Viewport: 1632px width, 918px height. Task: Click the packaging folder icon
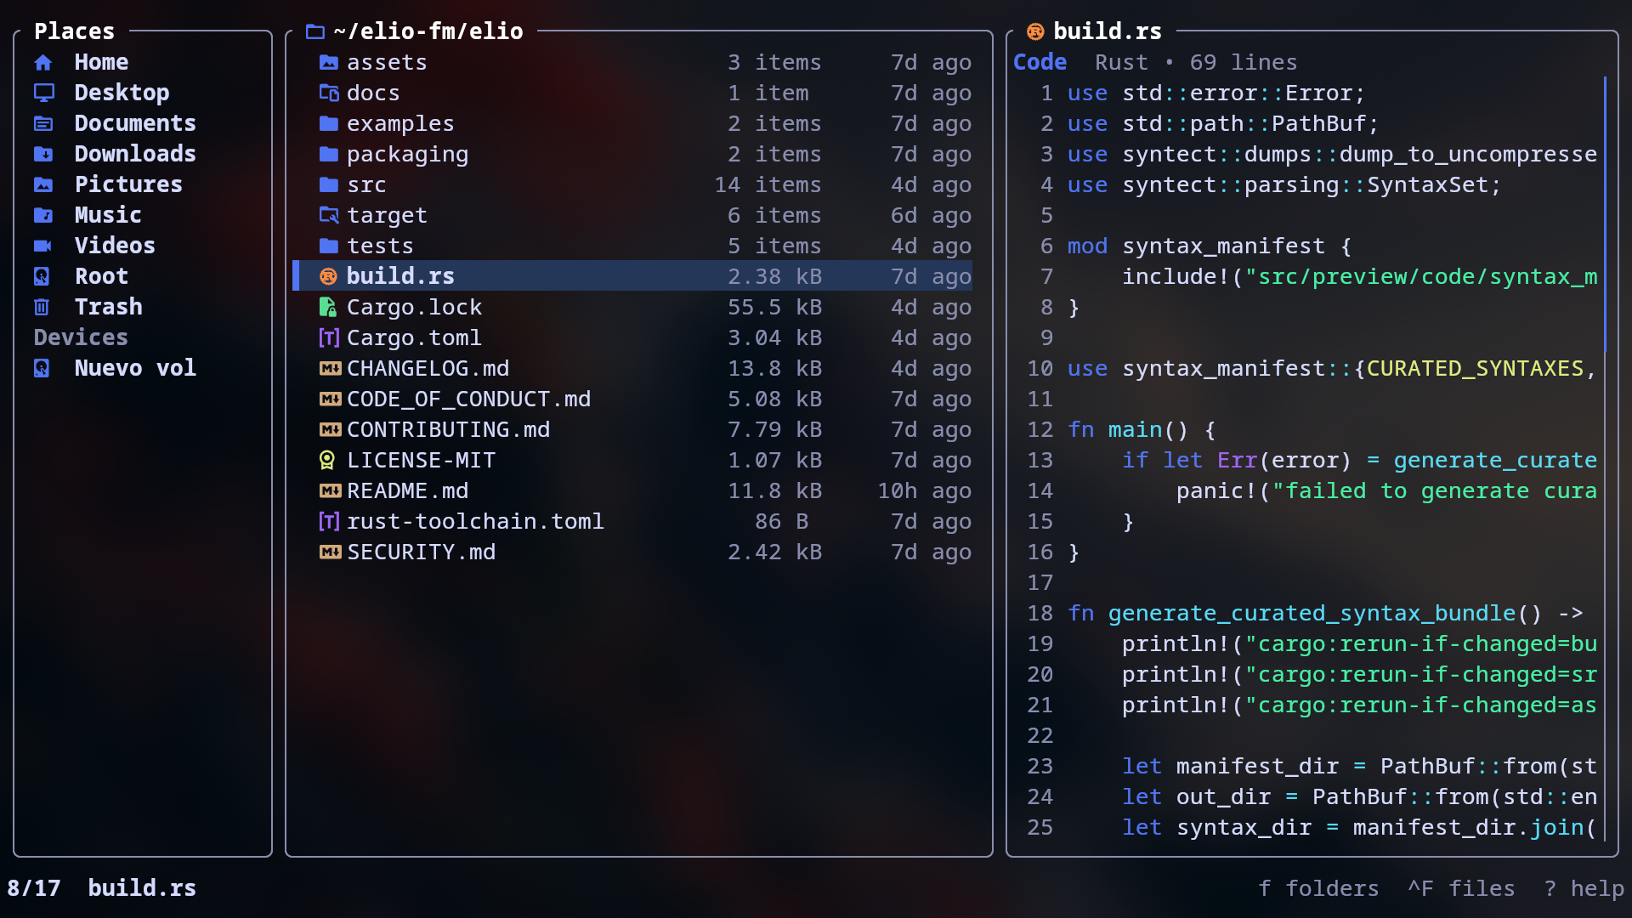329,155
